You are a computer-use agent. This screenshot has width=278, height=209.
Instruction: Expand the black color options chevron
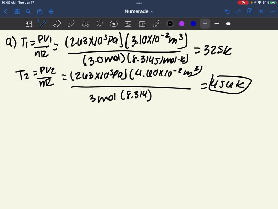click(170, 24)
